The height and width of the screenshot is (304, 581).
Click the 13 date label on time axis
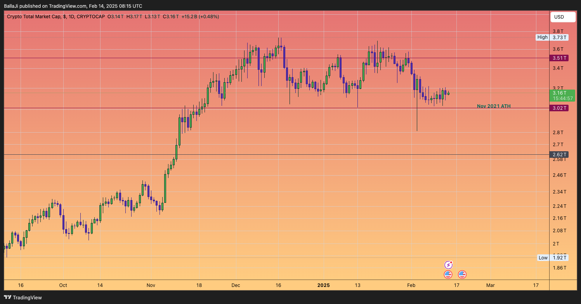click(x=357, y=285)
